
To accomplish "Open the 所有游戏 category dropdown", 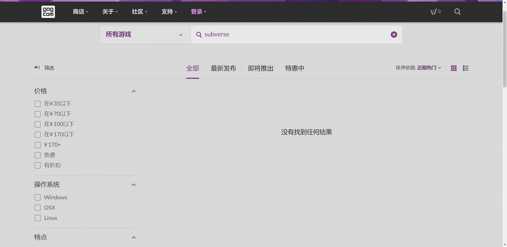I will coord(145,34).
